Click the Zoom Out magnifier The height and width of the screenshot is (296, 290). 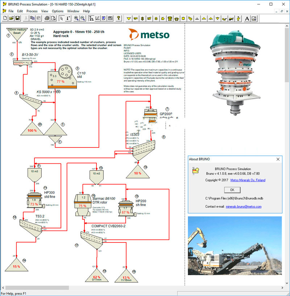coord(83,18)
